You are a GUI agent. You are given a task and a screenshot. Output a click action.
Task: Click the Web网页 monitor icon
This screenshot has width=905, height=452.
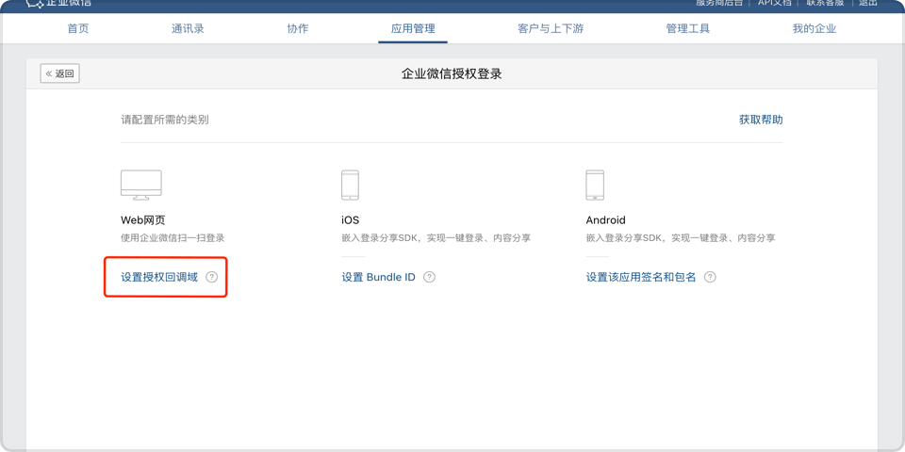140,185
